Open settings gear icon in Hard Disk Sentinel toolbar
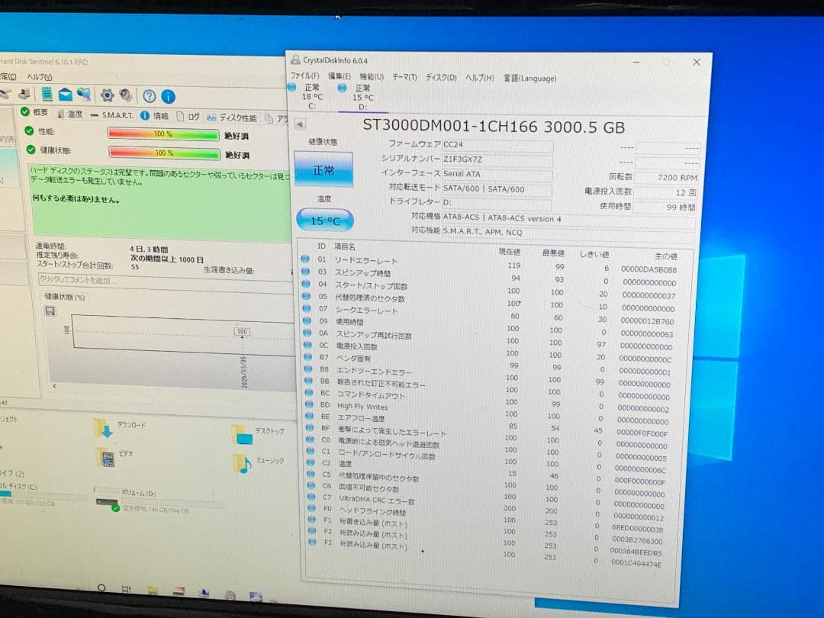Screen dimensions: 824x618 108,95
